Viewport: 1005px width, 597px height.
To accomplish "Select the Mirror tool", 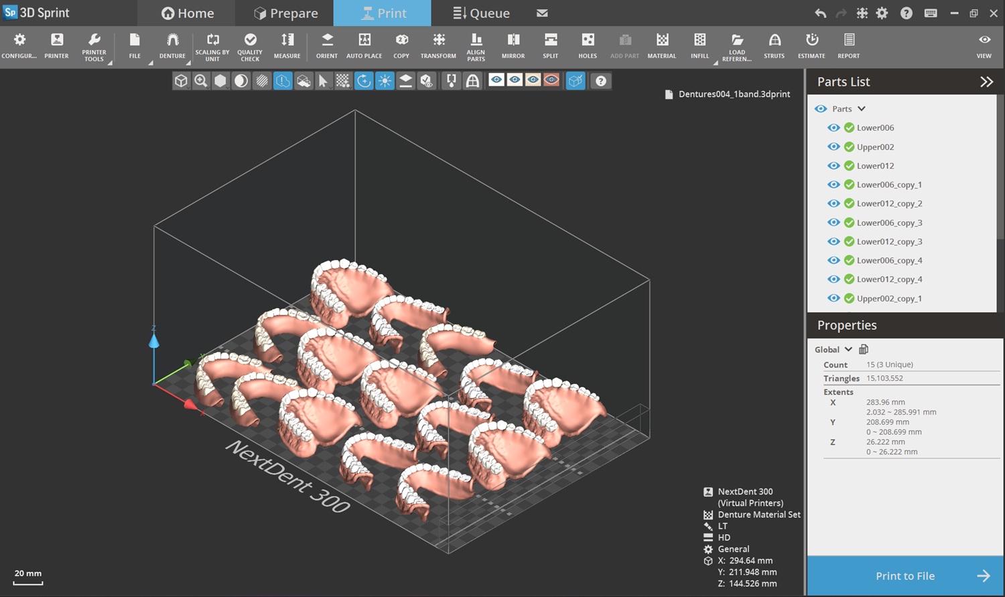I will (513, 45).
